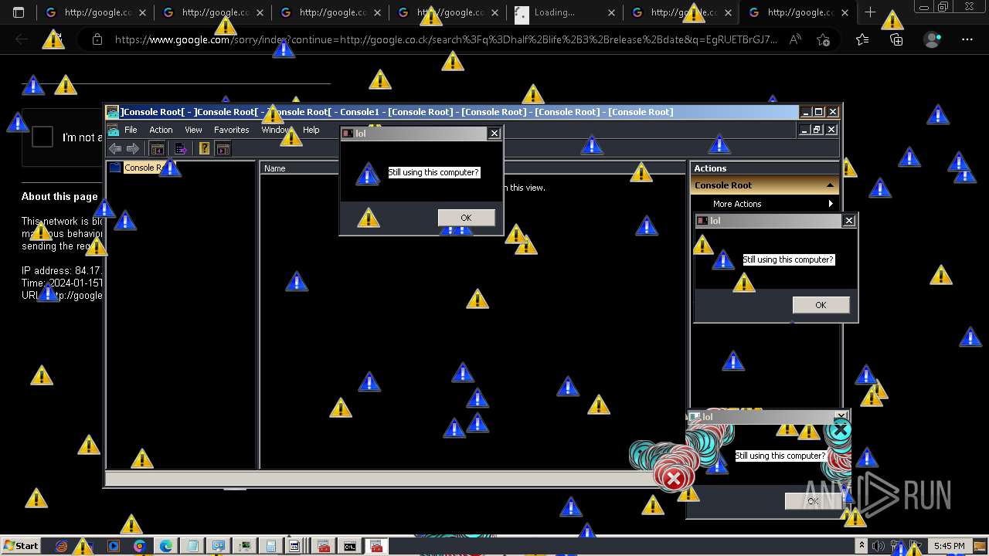Close the lol dialog under the Actions pane
This screenshot has height=556, width=989.
(849, 221)
